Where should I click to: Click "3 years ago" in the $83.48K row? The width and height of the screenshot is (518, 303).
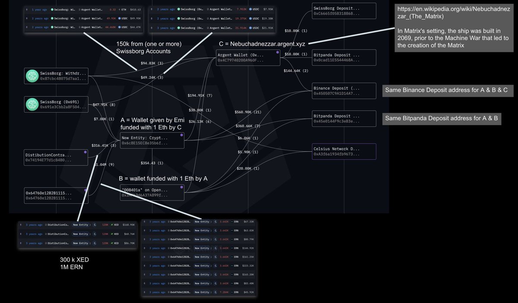(157, 284)
